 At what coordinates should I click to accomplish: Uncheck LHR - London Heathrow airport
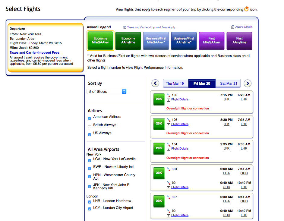pyautogui.click(x=90, y=202)
